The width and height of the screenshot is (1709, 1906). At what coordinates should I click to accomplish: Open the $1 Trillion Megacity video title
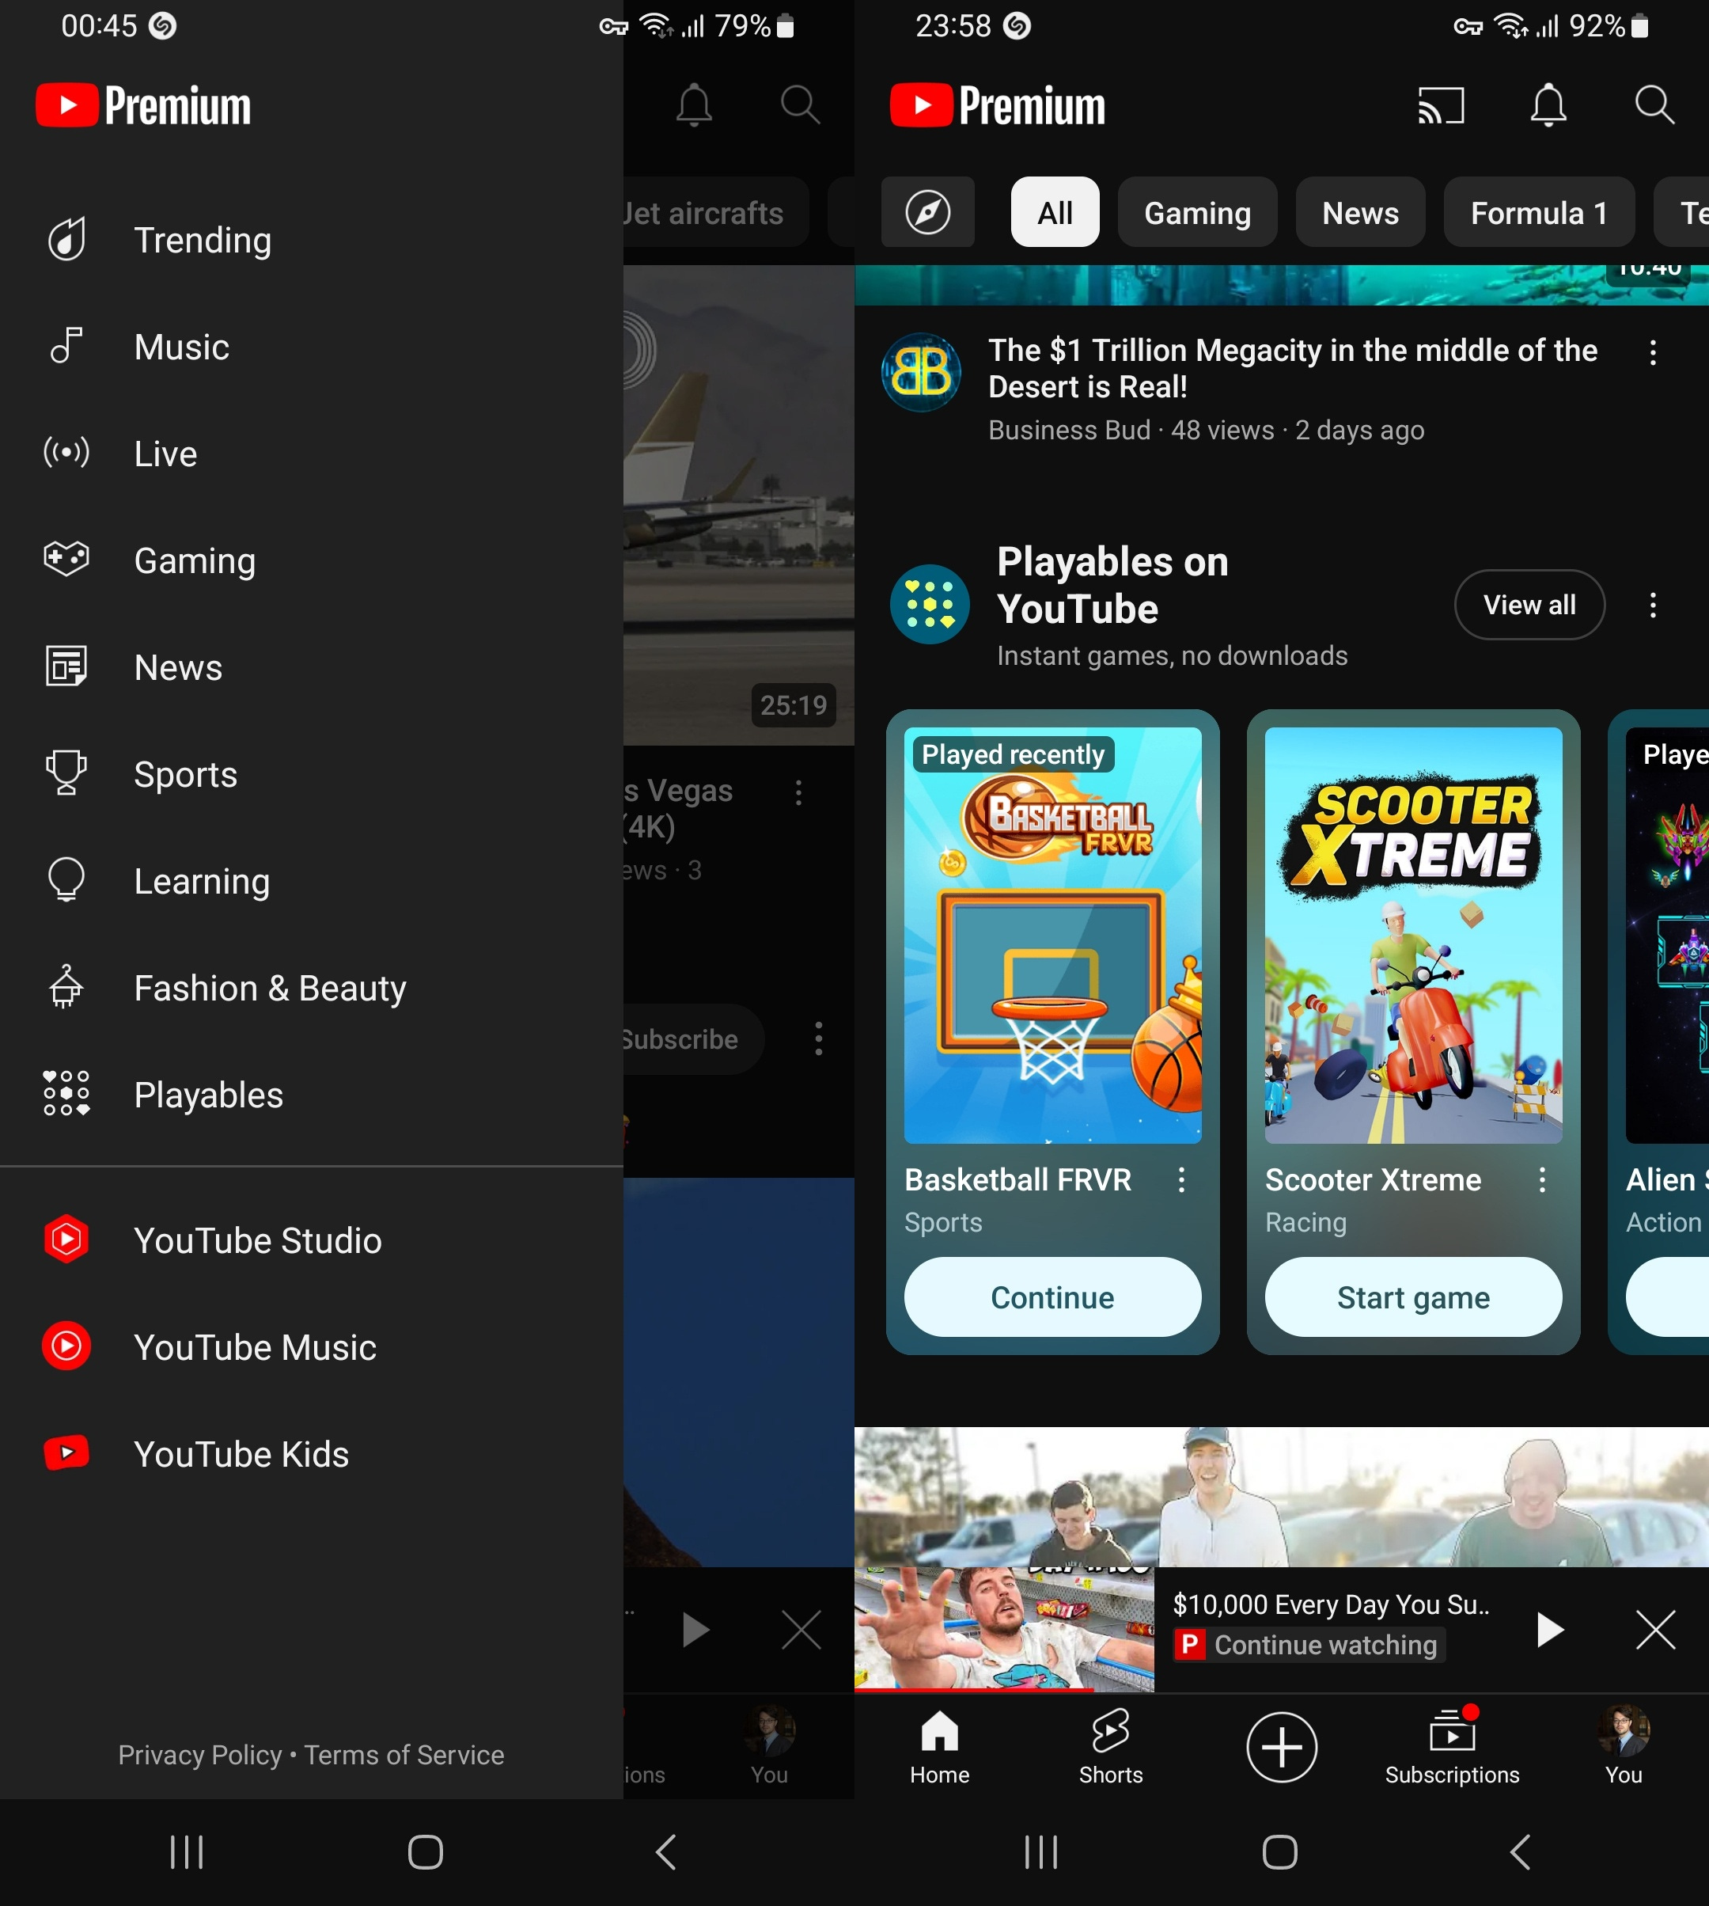(1293, 368)
